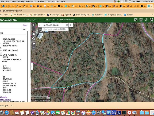Image resolution: width=154 pixels, height=116 pixels.
Task: Launch iMovie star icon in Dock
Action: 32,113
